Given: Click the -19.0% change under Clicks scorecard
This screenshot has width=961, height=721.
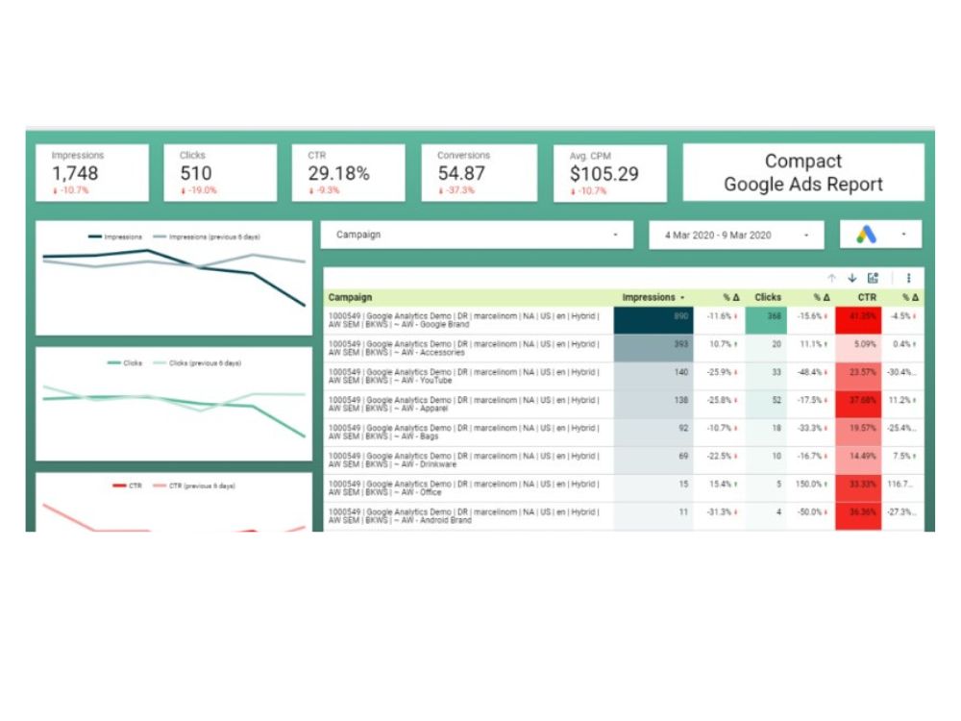Looking at the screenshot, I should point(199,190).
